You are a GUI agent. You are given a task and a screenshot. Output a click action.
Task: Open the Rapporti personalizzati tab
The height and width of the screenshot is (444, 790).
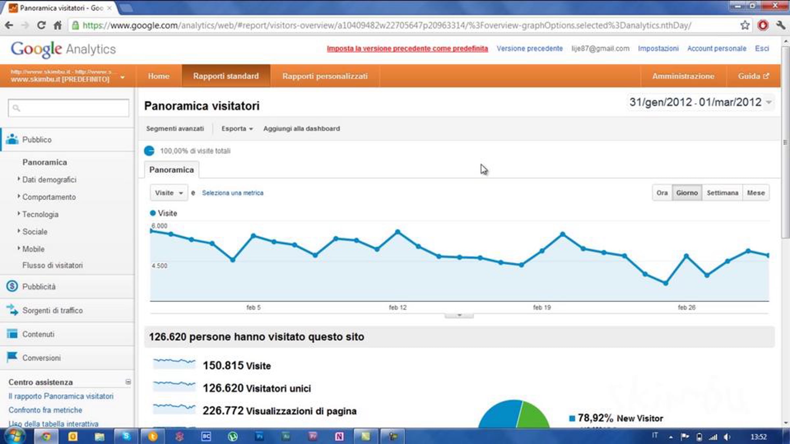click(325, 76)
